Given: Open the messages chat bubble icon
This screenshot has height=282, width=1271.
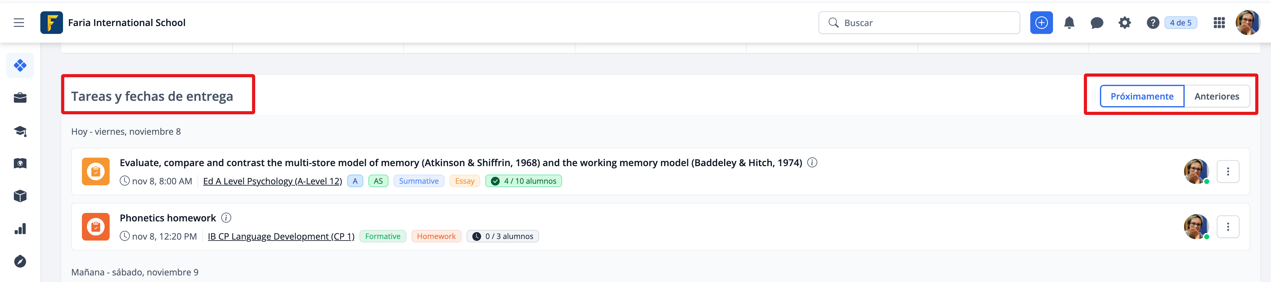Looking at the screenshot, I should pos(1097,23).
